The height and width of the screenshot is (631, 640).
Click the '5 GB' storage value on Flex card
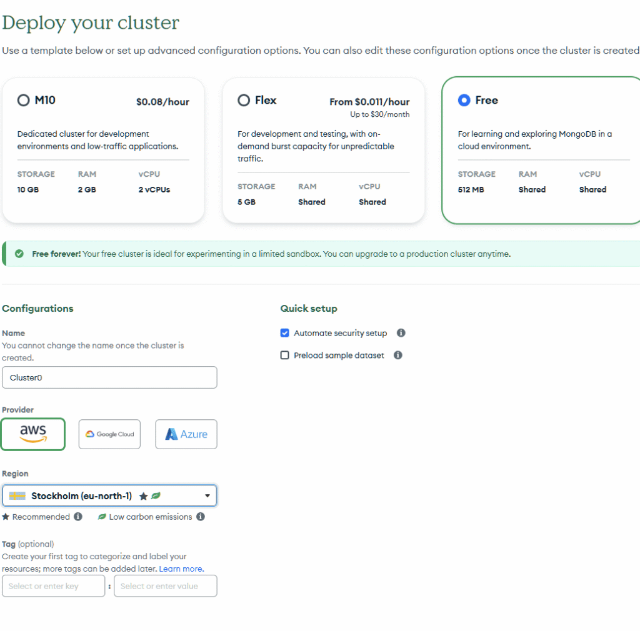coord(246,202)
